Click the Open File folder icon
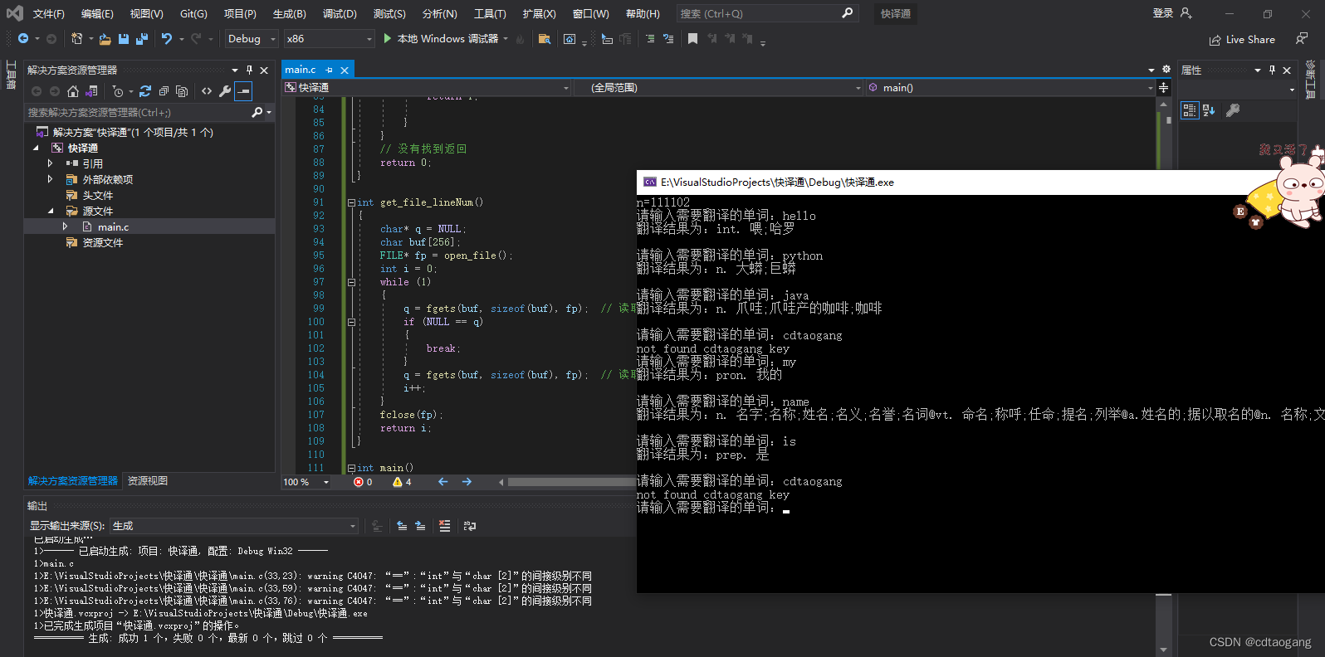The image size is (1325, 657). pyautogui.click(x=105, y=39)
